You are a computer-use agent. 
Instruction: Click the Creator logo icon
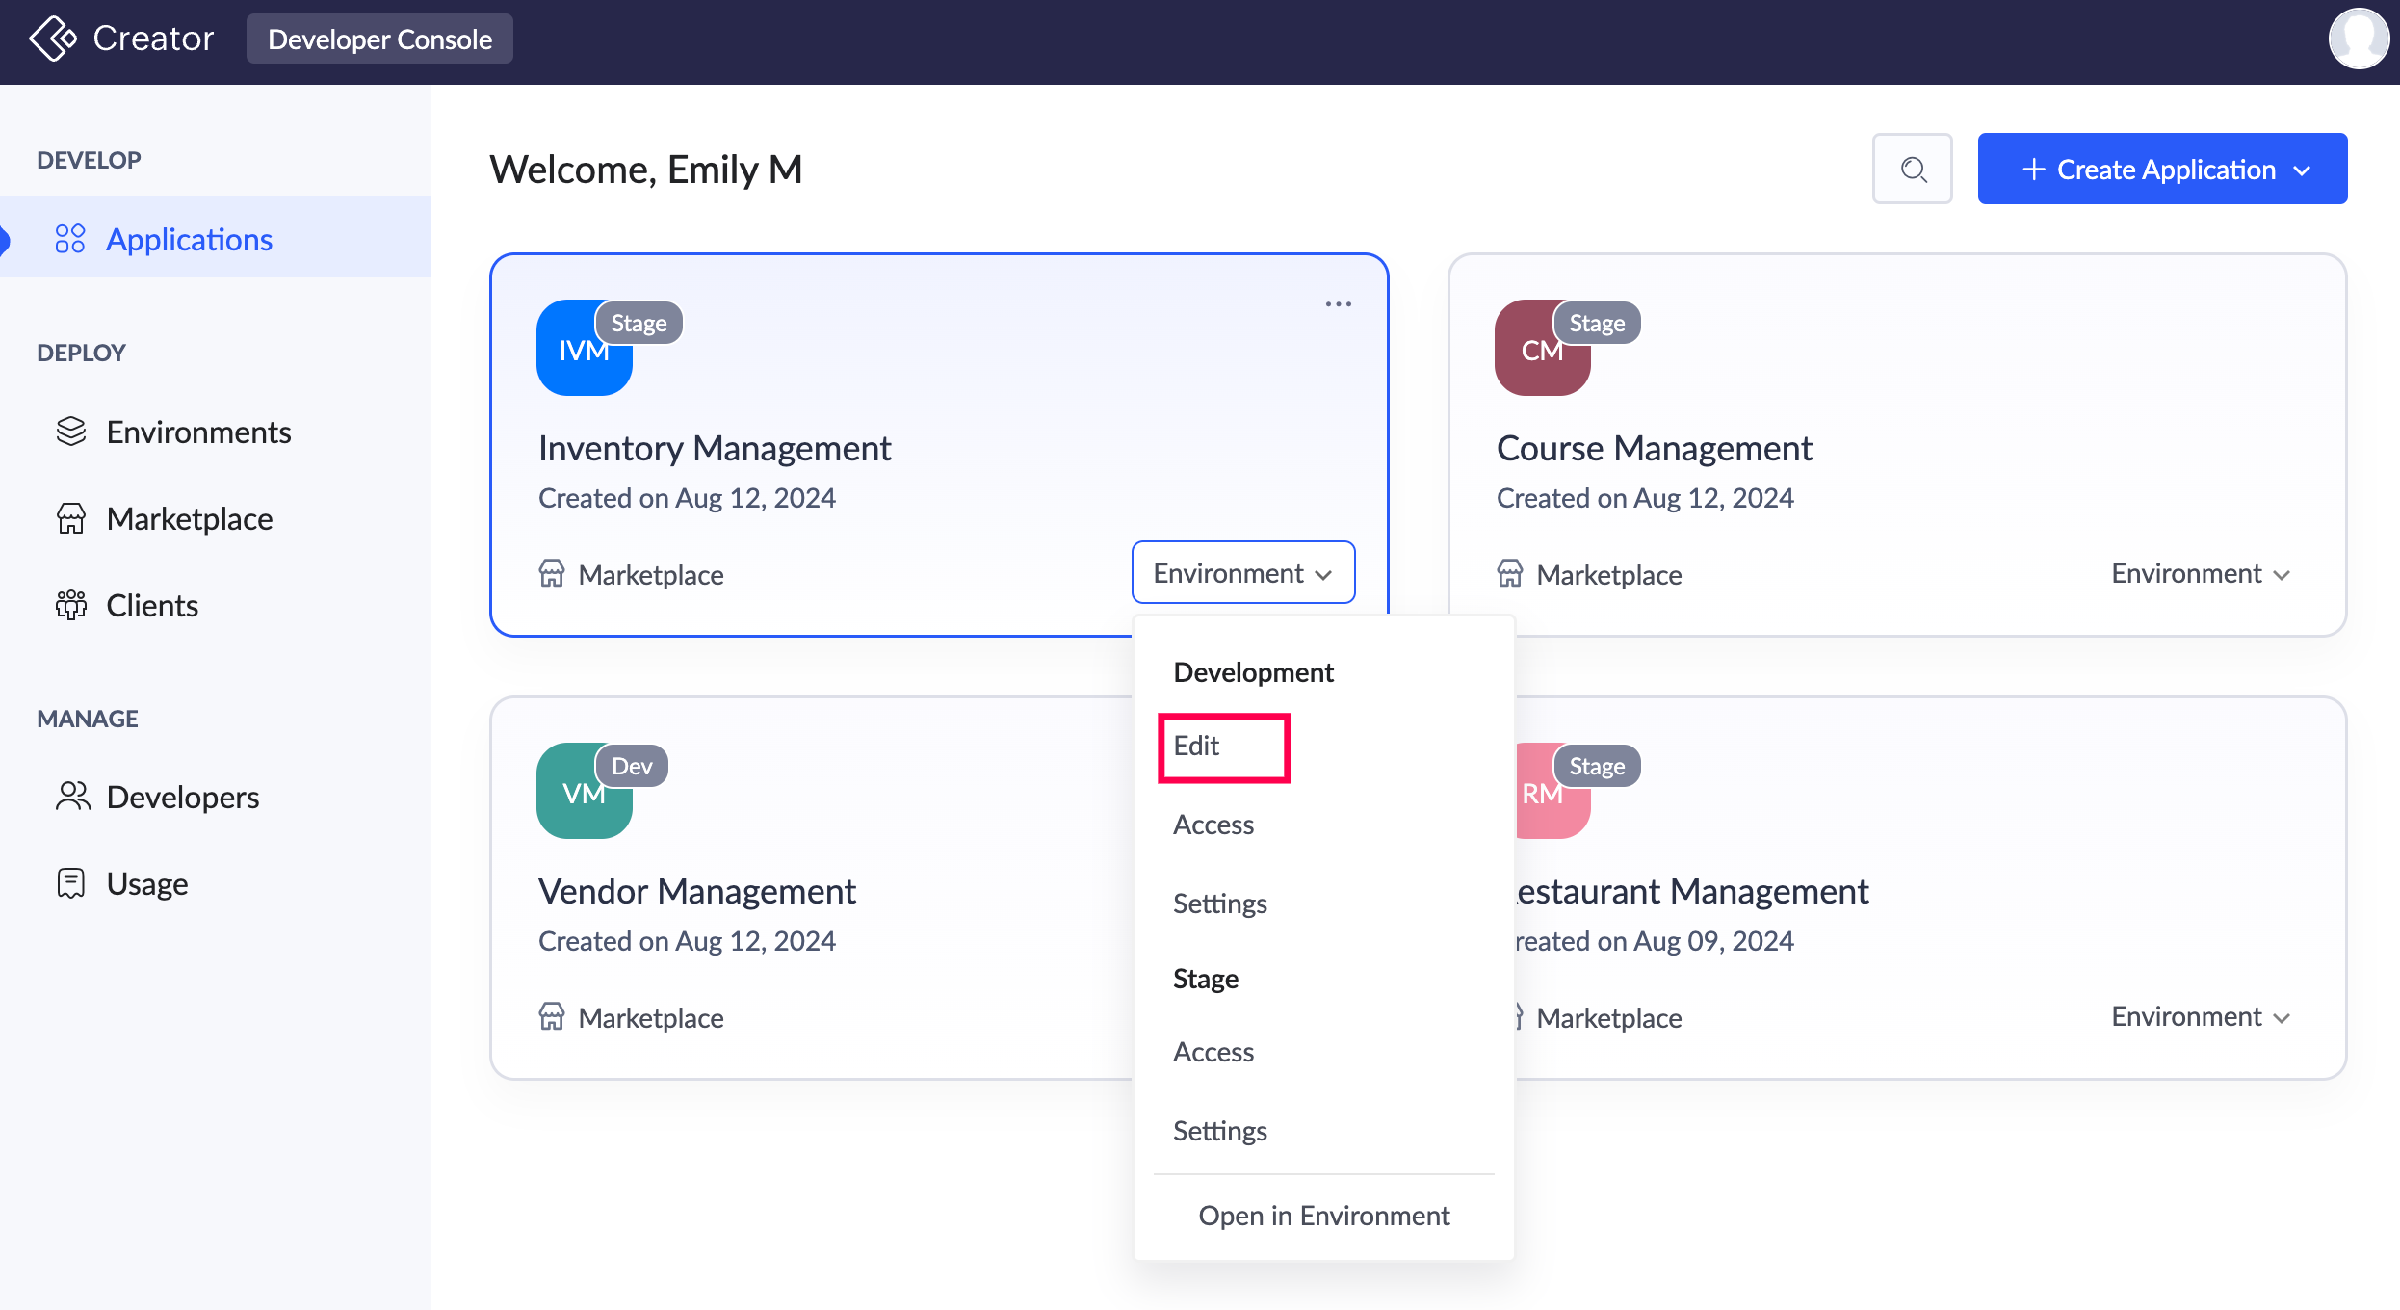(x=53, y=39)
